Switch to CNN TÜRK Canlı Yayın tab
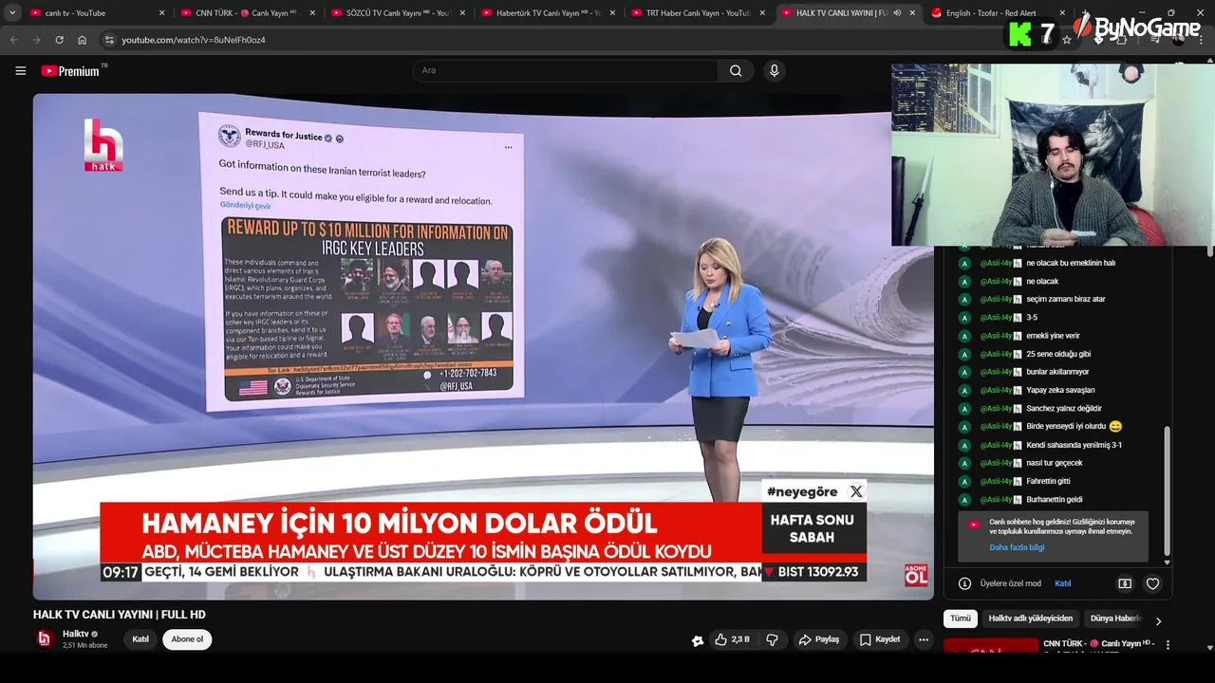Viewport: 1215px width, 683px height. [x=245, y=13]
